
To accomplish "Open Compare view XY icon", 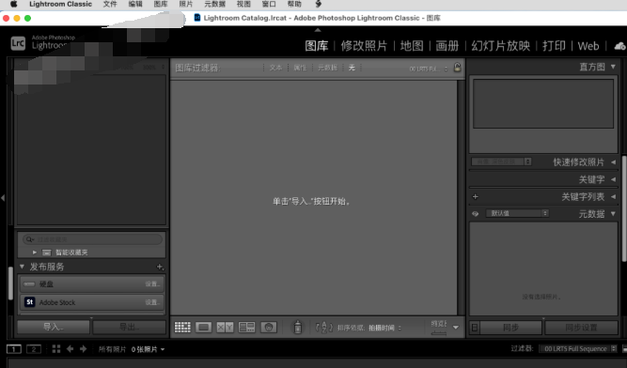I will pyautogui.click(x=225, y=328).
